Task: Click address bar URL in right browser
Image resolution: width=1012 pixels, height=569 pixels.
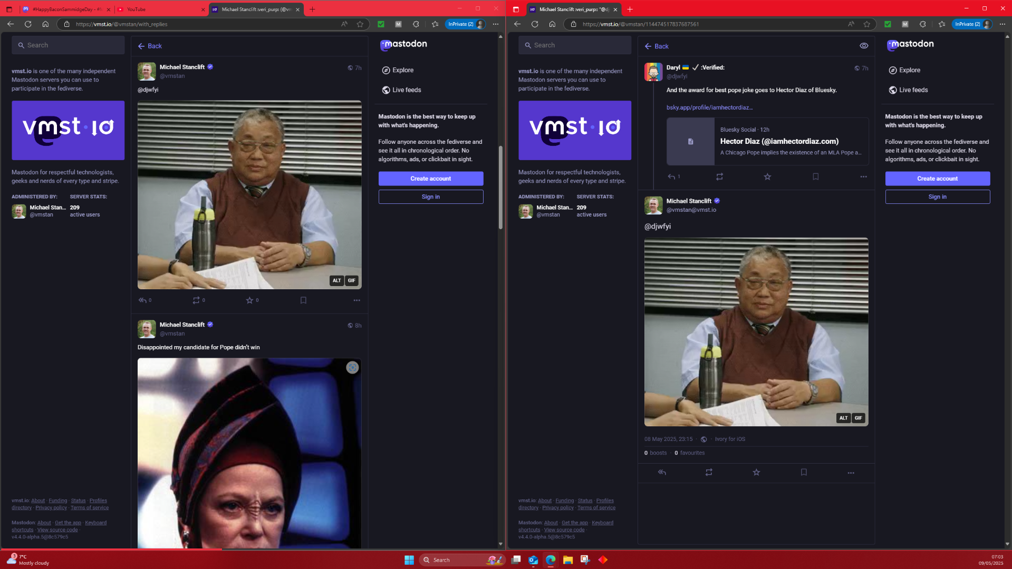Action: (641, 24)
